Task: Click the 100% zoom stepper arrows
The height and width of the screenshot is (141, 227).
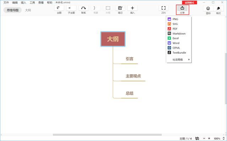Action: tap(224, 139)
